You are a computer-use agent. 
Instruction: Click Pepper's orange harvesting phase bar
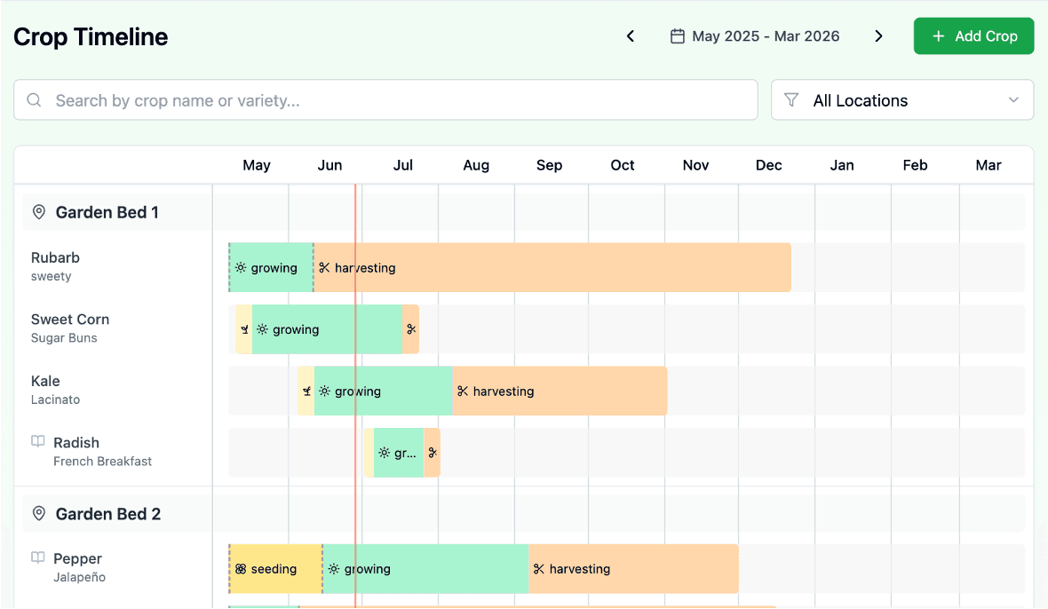[633, 569]
